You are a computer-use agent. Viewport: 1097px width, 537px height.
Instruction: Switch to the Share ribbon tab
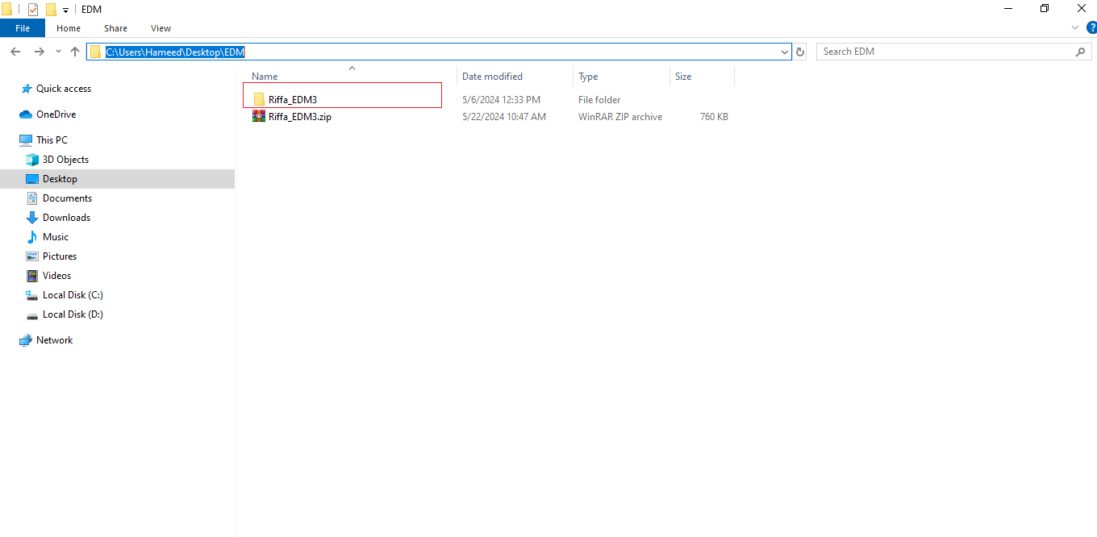(x=115, y=28)
